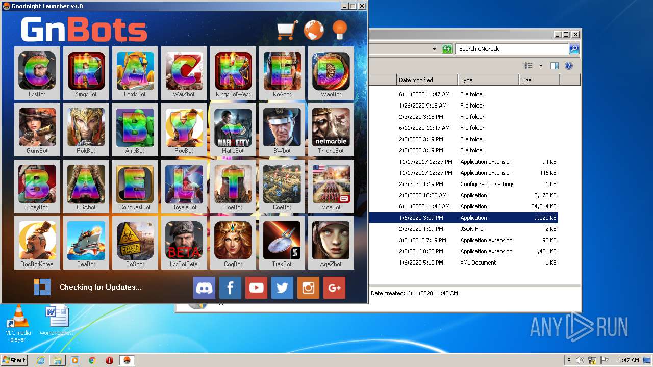653x367 pixels.
Task: Open the shopping cart store icon
Action: pos(287,30)
